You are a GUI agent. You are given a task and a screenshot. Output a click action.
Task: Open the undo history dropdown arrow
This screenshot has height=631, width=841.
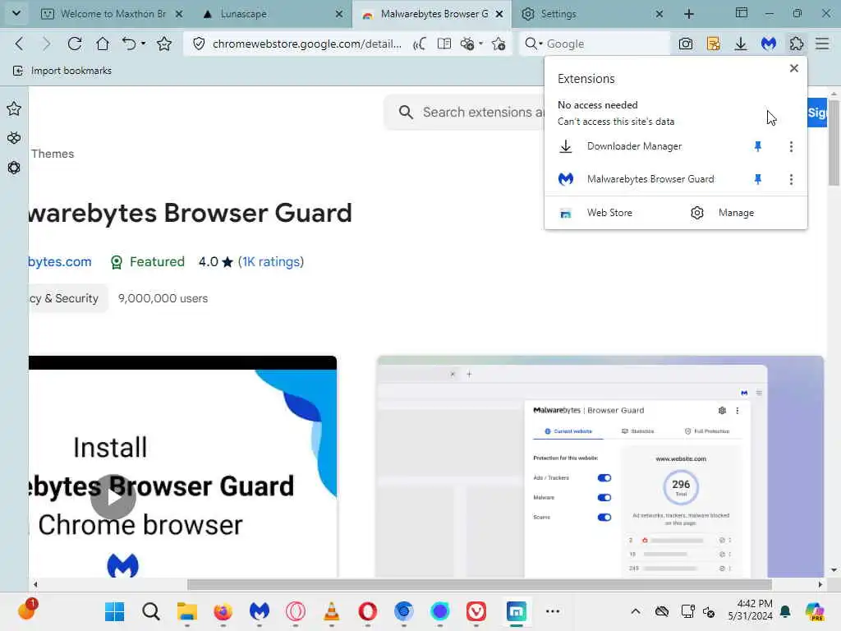pos(143,44)
